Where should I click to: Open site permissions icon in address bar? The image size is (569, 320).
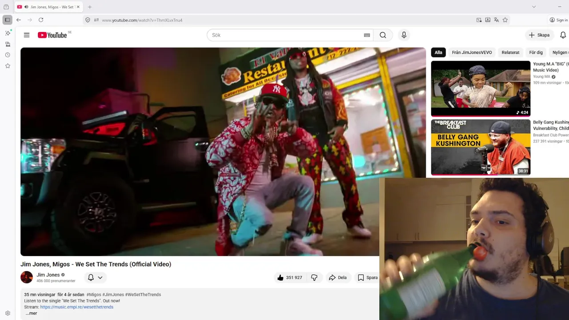pos(96,20)
